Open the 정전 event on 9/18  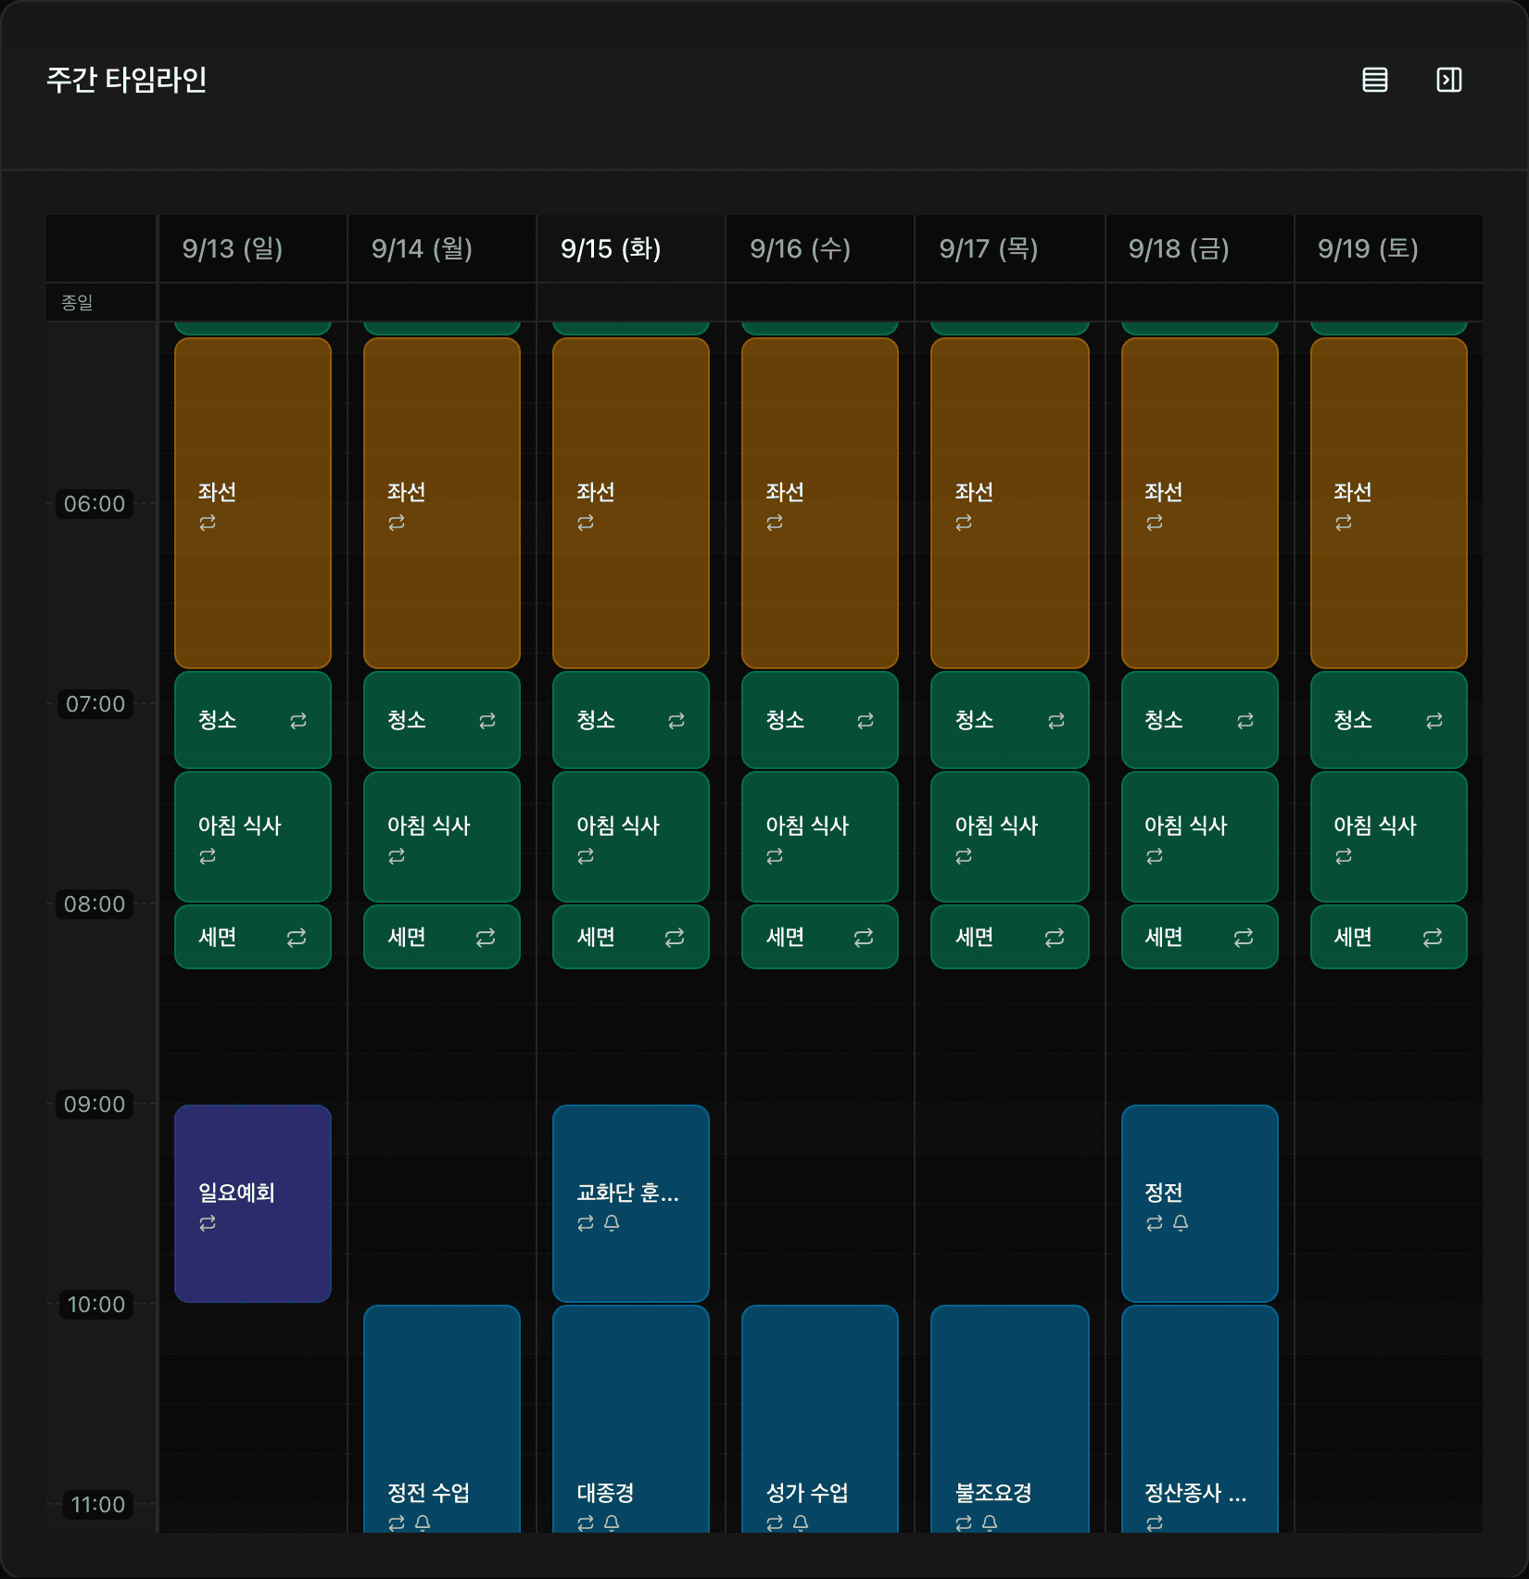[x=1200, y=1204]
